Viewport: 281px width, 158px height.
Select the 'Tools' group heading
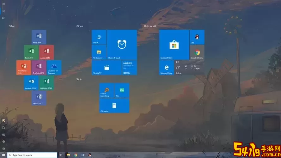pyautogui.click(x=79, y=79)
